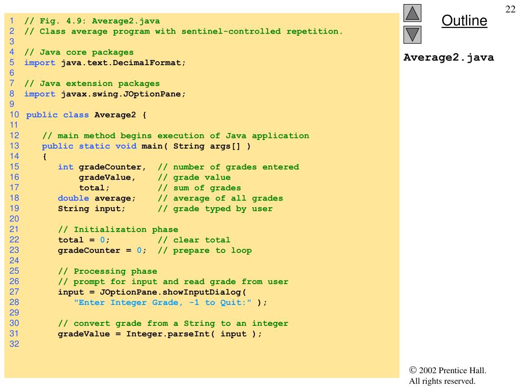Click the "input = JOptionPane.showInputDialog(" line
This screenshot has height=391, width=521.
(x=152, y=292)
